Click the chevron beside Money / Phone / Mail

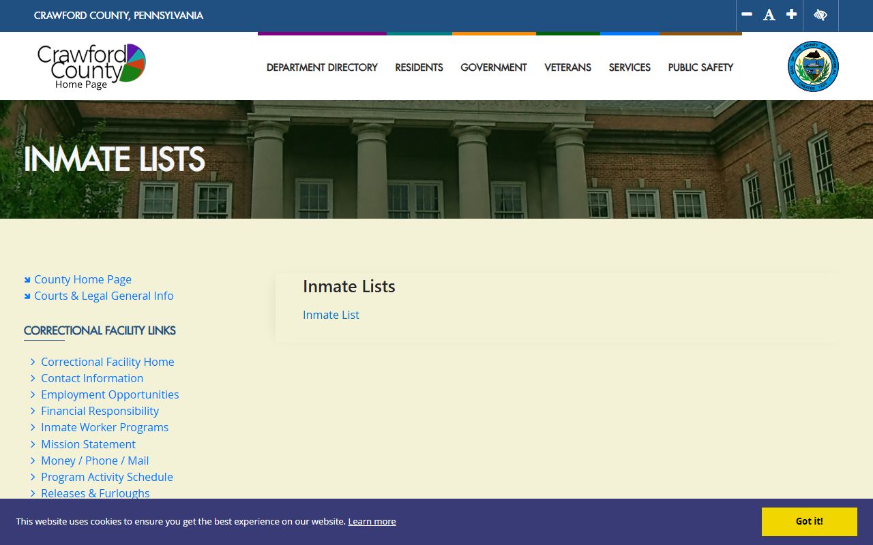(x=33, y=461)
